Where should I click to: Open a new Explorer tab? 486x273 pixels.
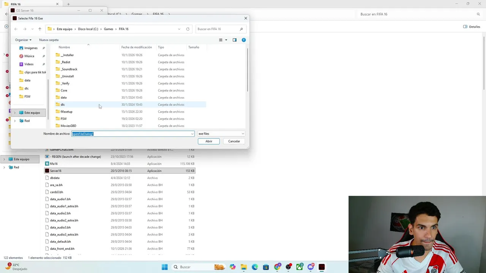tap(68, 4)
